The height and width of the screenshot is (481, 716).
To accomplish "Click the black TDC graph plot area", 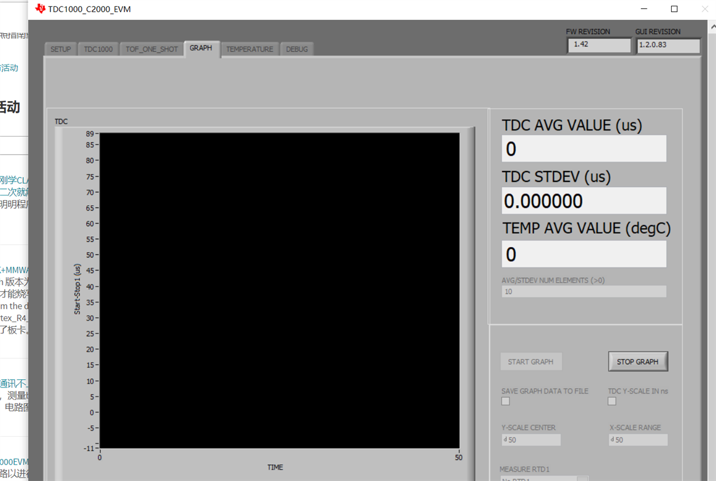I will pyautogui.click(x=279, y=290).
